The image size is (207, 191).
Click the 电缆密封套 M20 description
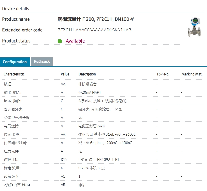point(92,126)
